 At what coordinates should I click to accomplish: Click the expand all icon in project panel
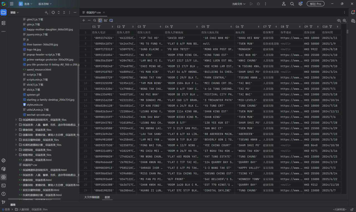tap(59, 12)
